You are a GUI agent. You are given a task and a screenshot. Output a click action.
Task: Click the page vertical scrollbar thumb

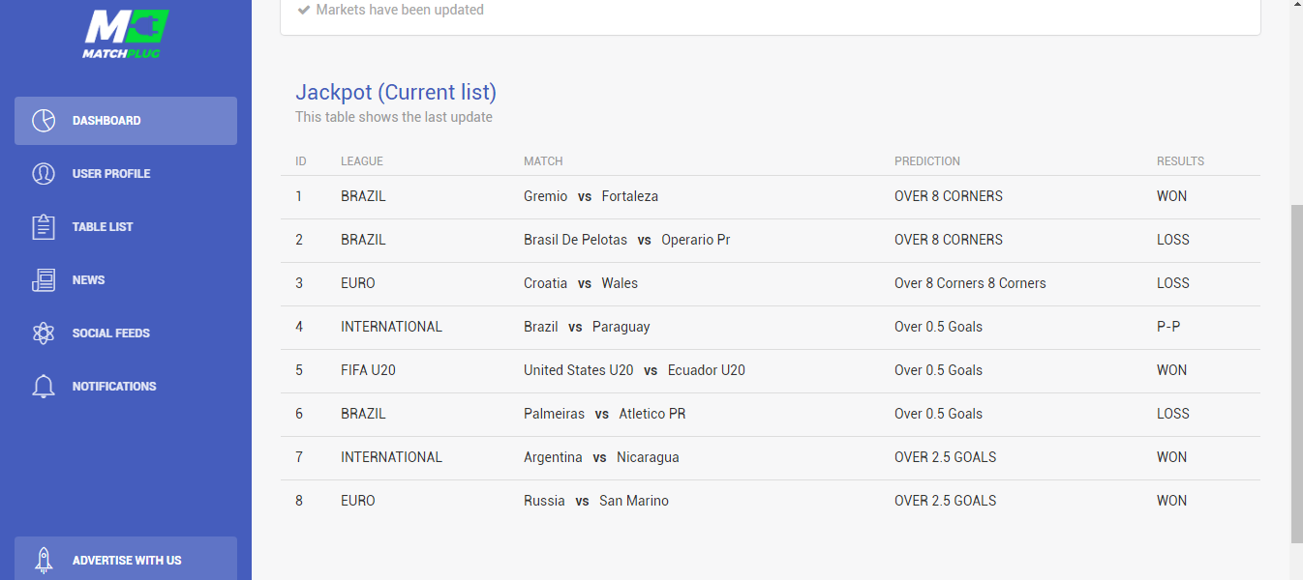click(x=1296, y=374)
